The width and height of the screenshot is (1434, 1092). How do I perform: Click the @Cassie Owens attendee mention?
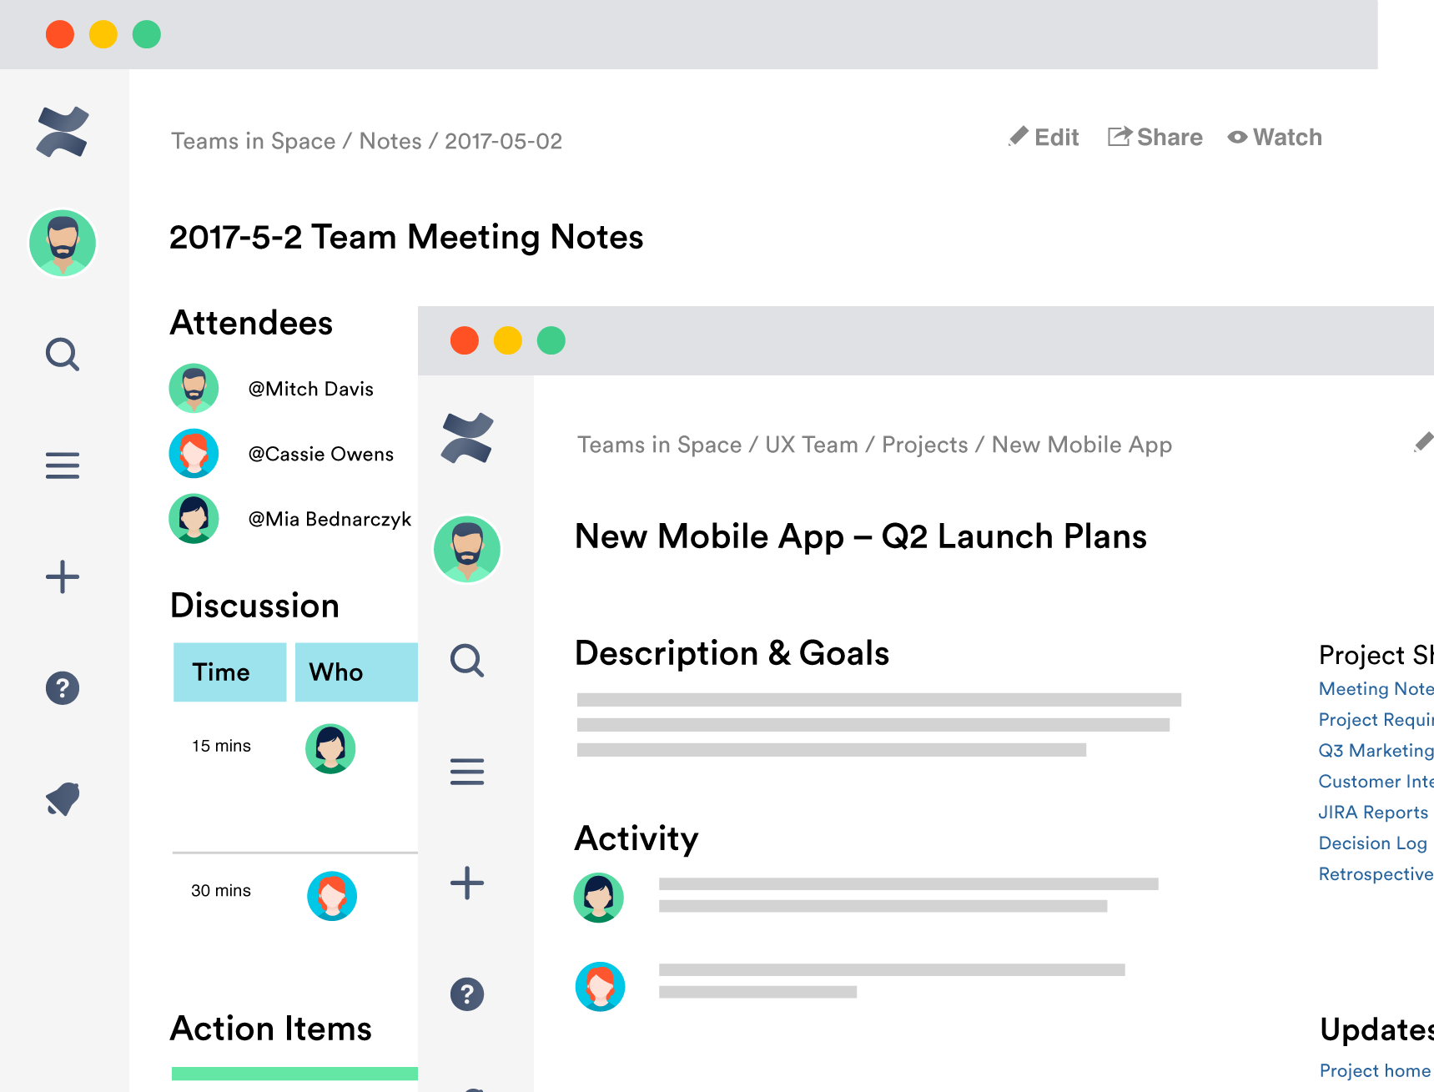[320, 454]
